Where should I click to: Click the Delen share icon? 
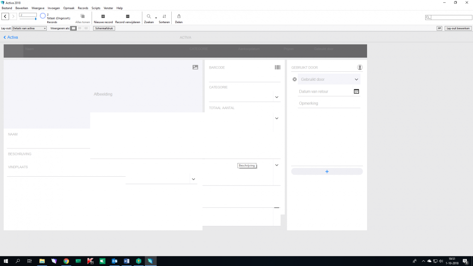(179, 17)
